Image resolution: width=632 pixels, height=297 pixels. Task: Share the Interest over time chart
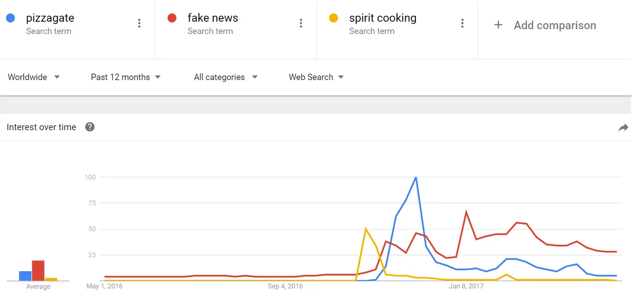(623, 128)
